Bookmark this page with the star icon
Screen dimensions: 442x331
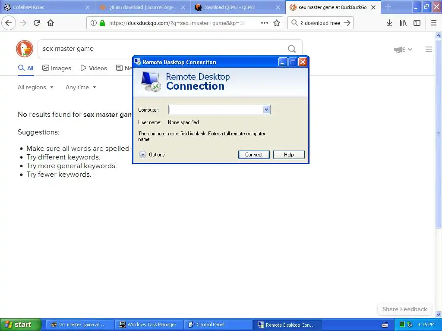[277, 23]
